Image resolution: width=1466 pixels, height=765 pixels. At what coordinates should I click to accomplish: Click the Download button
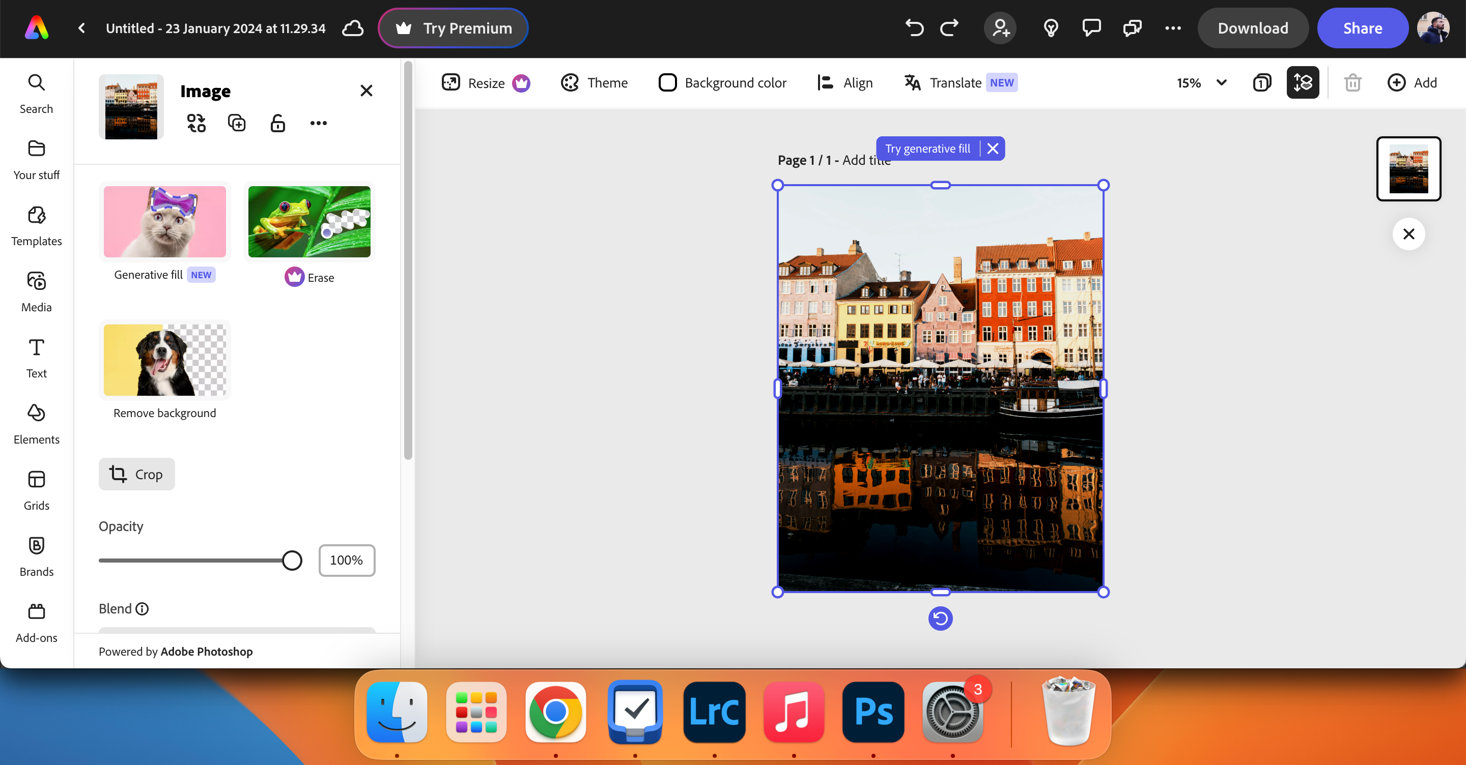1253,28
